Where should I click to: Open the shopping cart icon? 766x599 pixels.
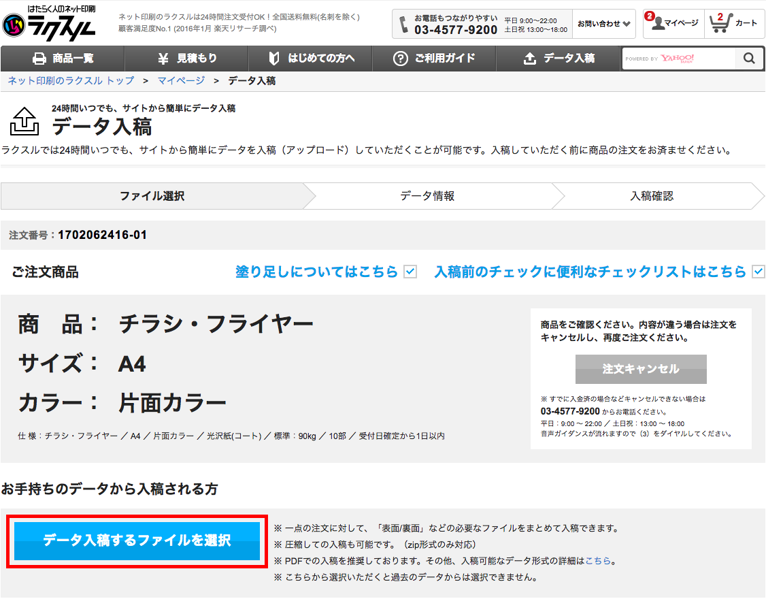point(719,24)
